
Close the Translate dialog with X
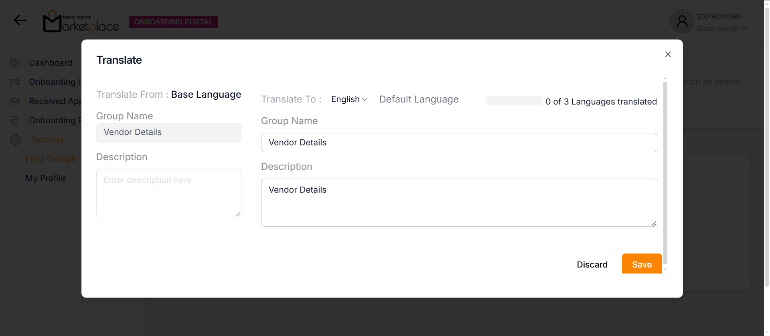[668, 54]
